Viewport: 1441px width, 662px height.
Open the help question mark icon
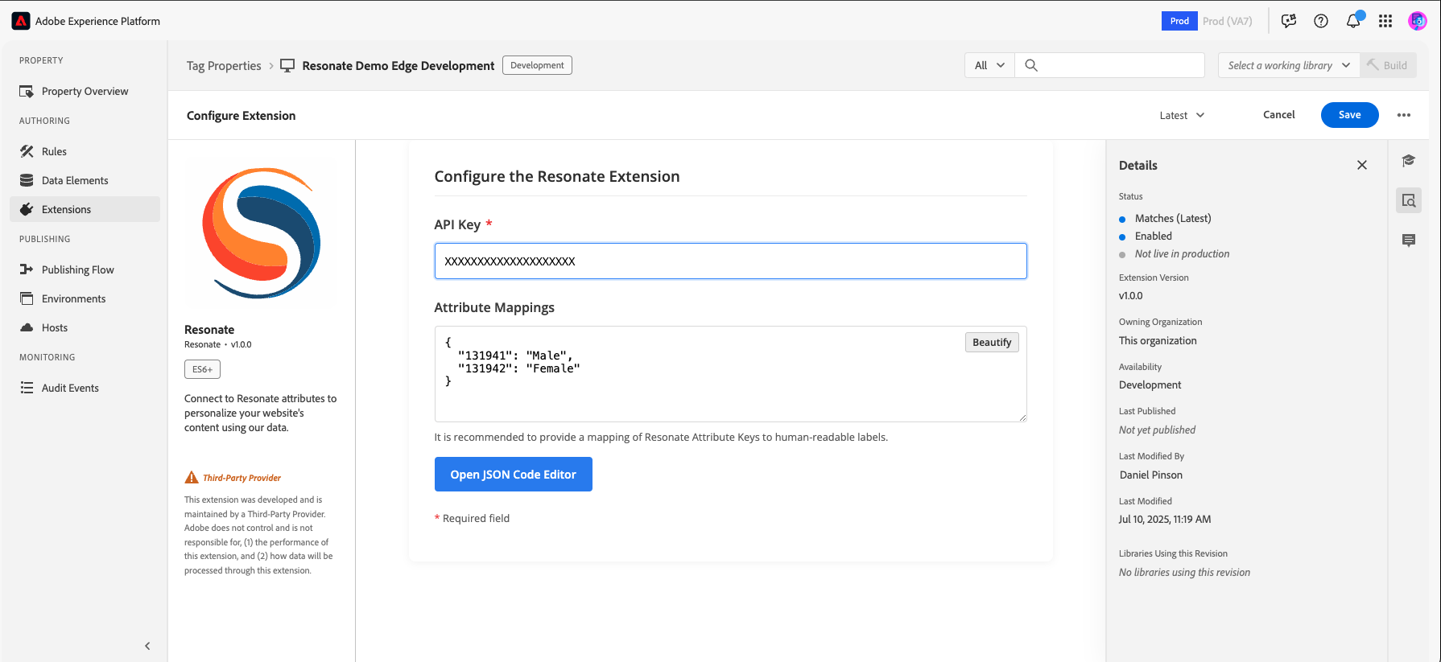pos(1321,21)
